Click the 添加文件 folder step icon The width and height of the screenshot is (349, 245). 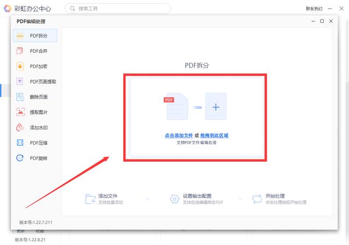90,199
